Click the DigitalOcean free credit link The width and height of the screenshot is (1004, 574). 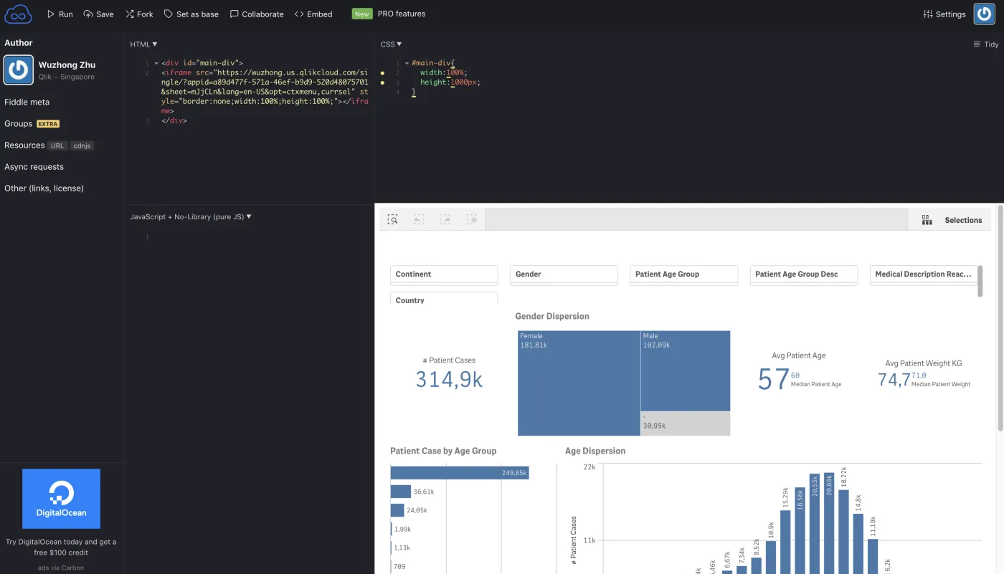tap(62, 547)
